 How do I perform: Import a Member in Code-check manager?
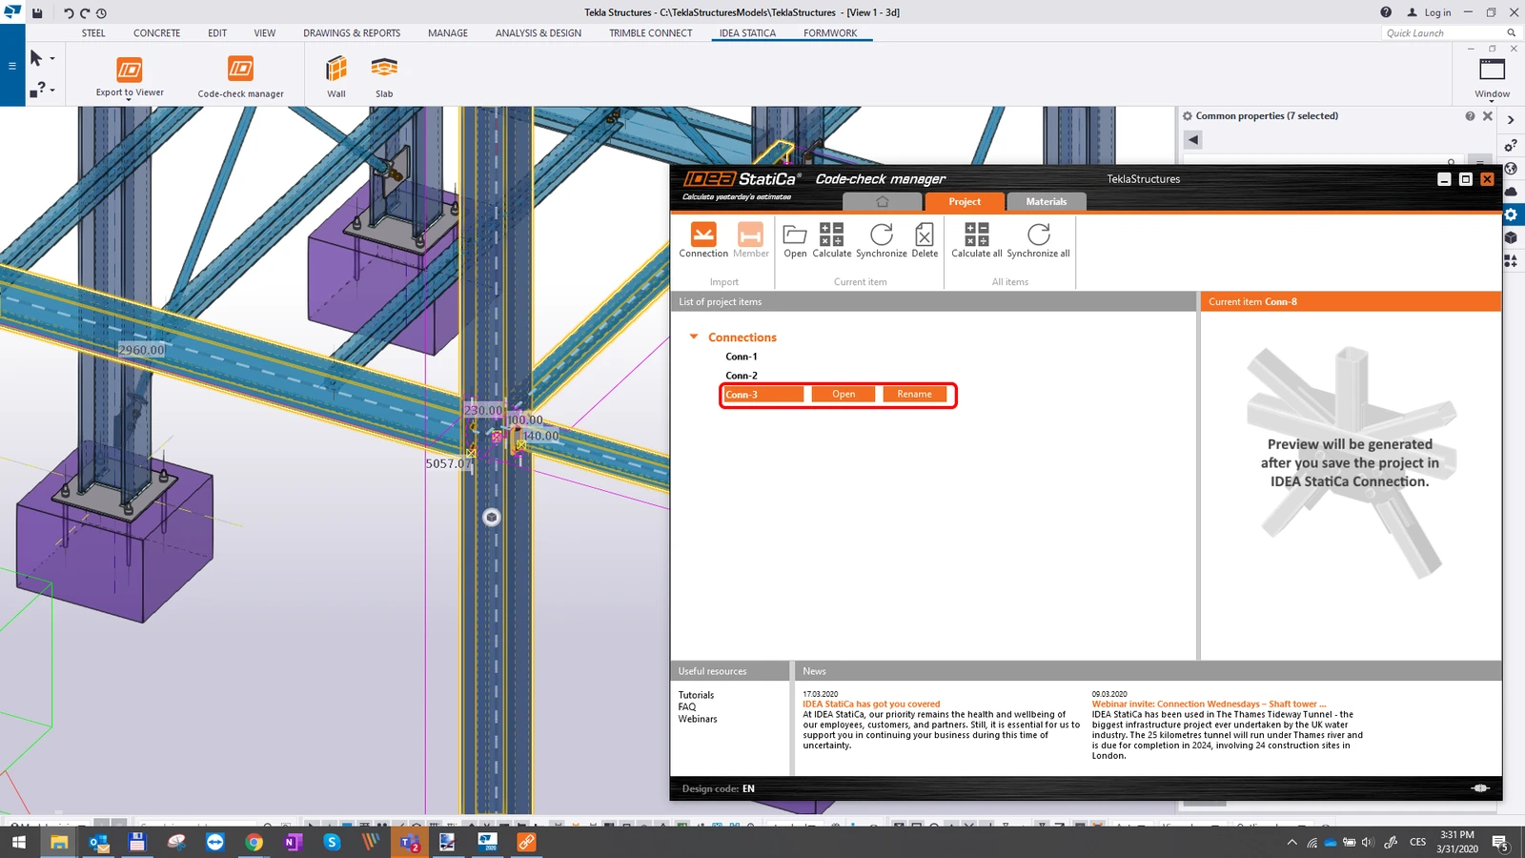[x=751, y=240]
